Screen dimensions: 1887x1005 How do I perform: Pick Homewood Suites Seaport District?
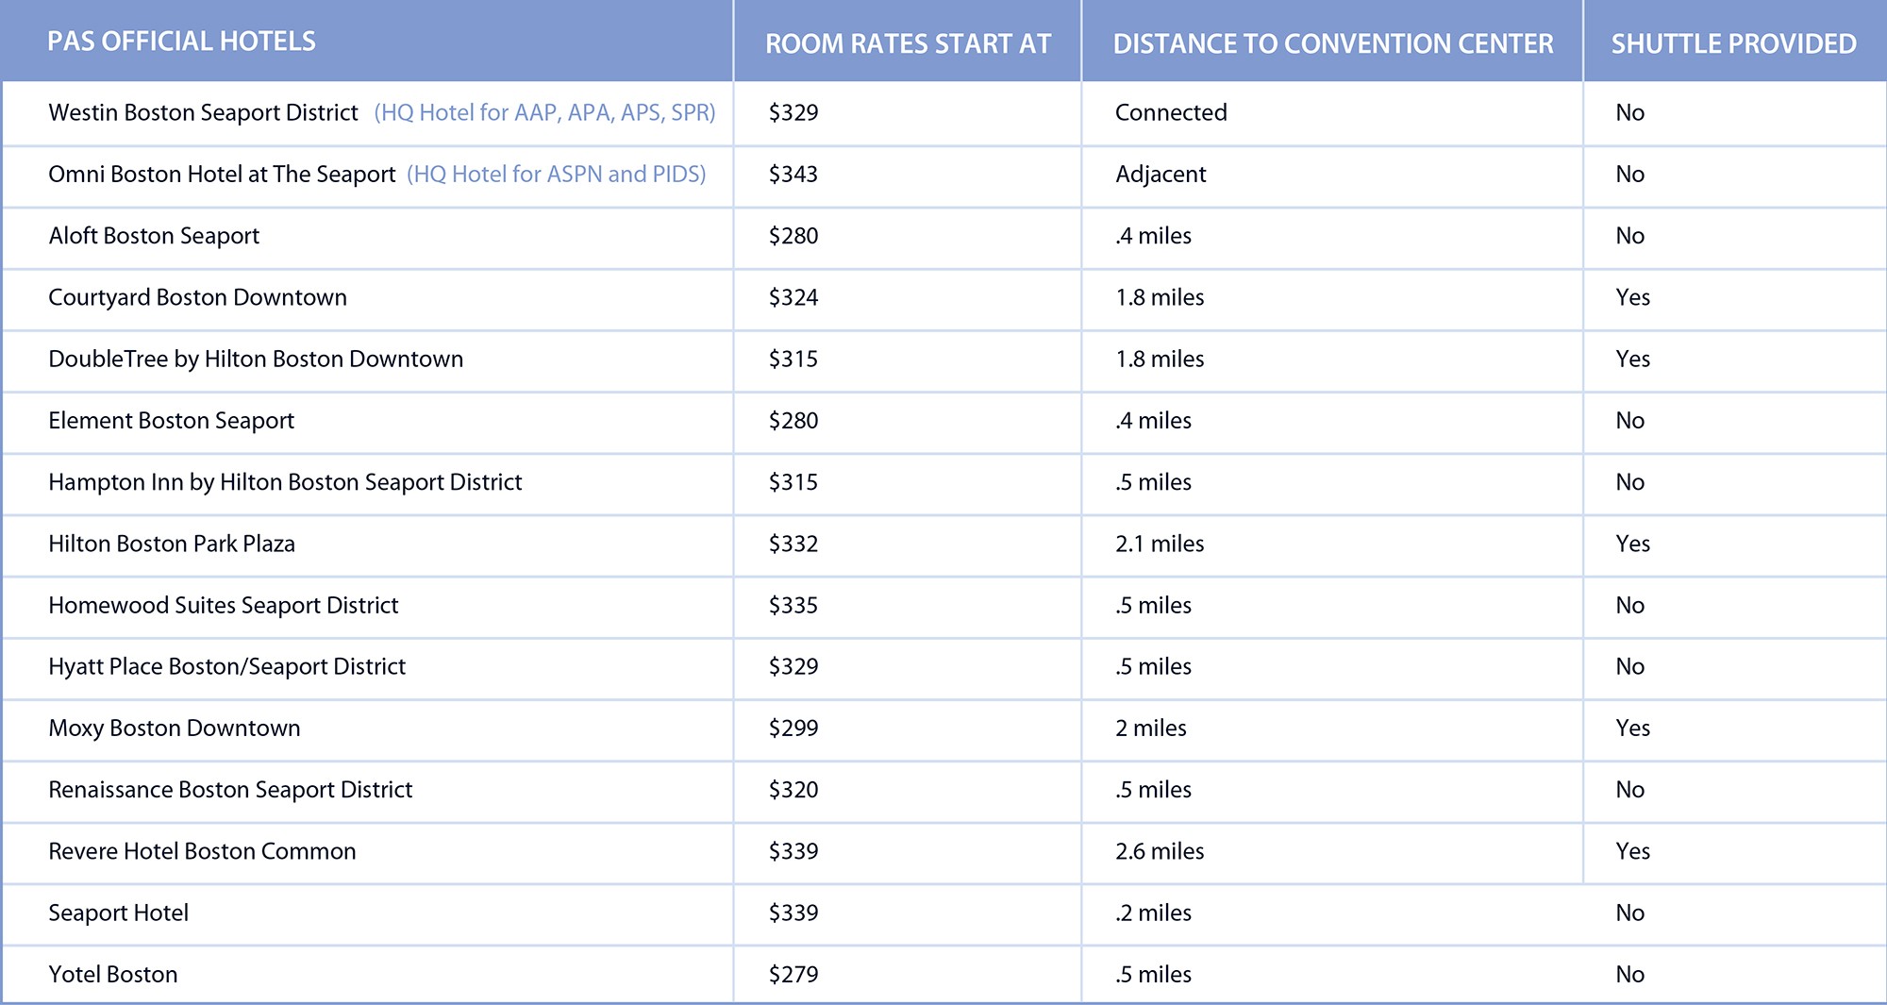click(223, 606)
